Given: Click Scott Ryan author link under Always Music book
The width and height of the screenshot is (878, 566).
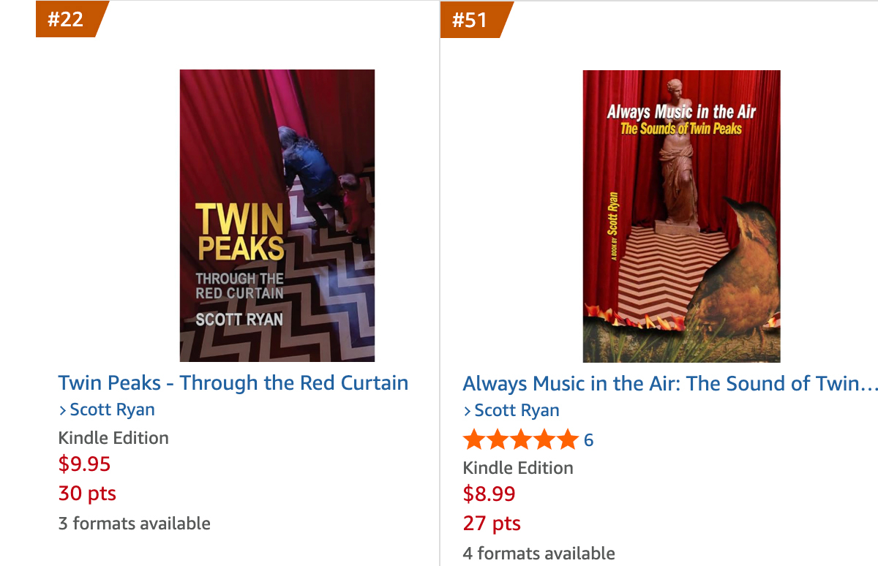Looking at the screenshot, I should (517, 410).
